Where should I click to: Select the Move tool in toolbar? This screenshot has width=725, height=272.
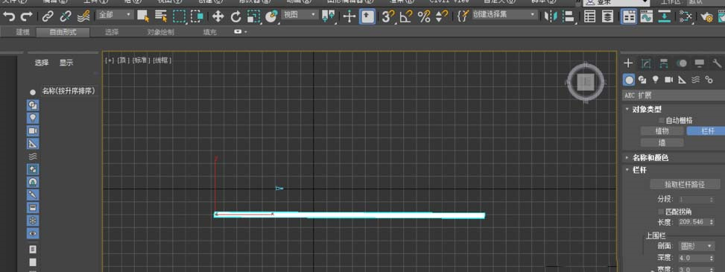[x=218, y=17]
